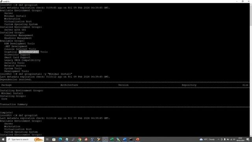Click the highlighted 'Administration' word
The image size is (252, 142).
point(29,52)
